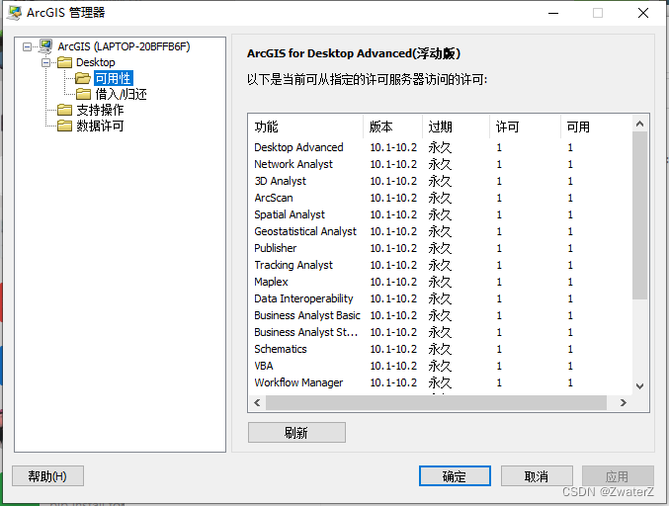Viewport: 669px width, 506px height.
Task: Click the 永久 expiry of Maplex row
Action: 440,282
